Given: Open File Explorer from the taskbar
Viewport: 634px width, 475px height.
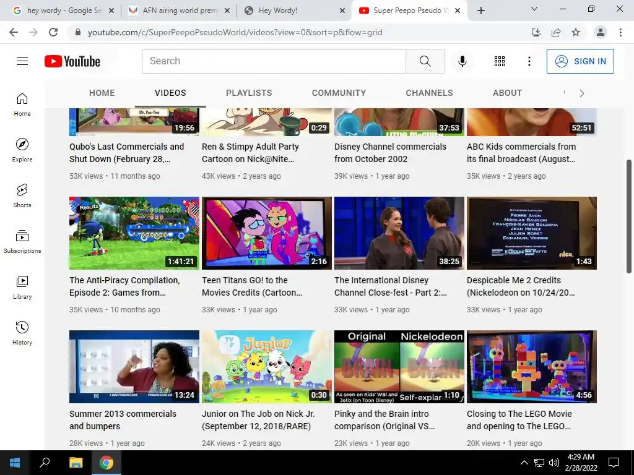Looking at the screenshot, I should (76, 463).
